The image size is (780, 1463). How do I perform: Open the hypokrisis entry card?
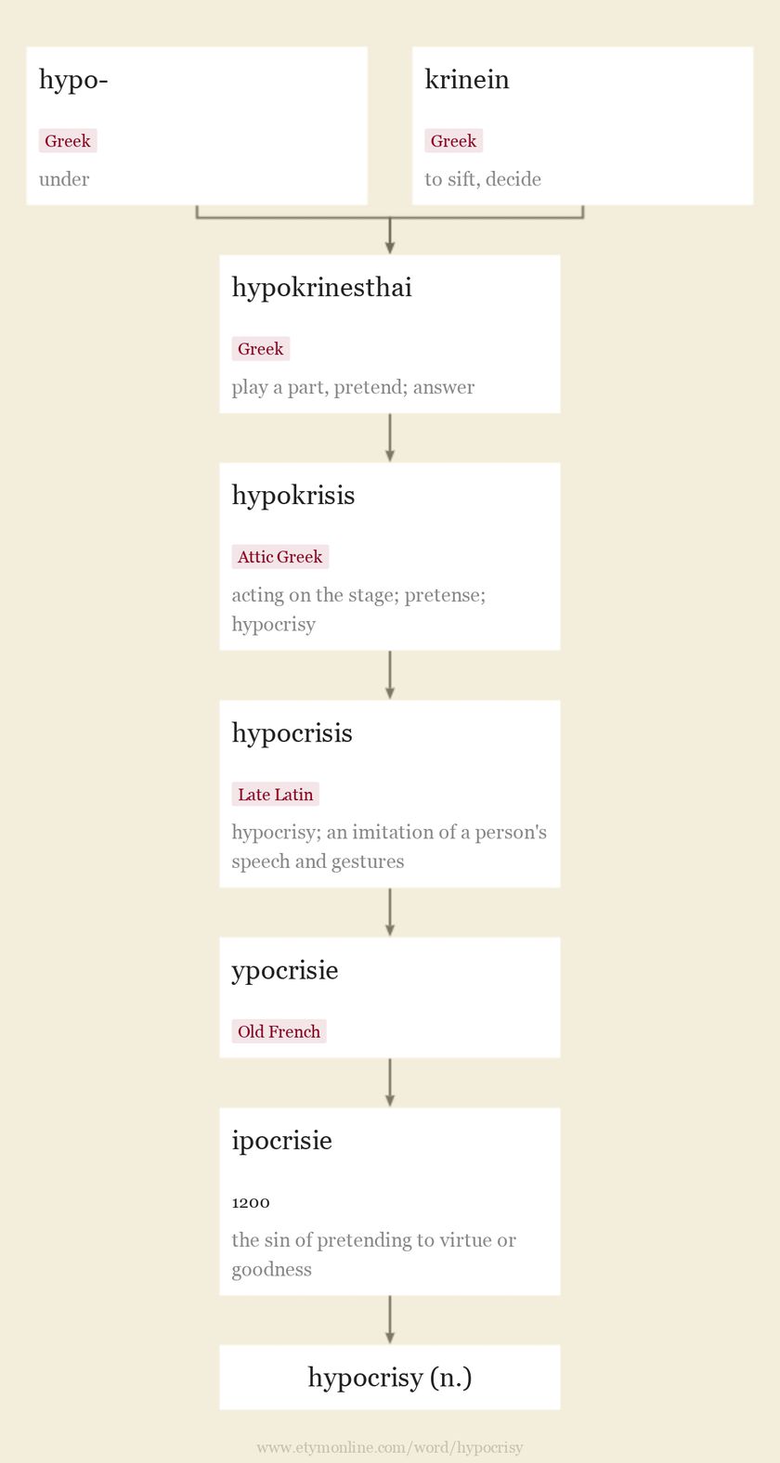(390, 556)
